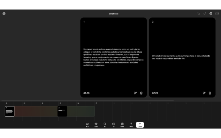The width and height of the screenshot is (221, 138).
Task: Open the 2v variations selector
Action: (x=113, y=125)
